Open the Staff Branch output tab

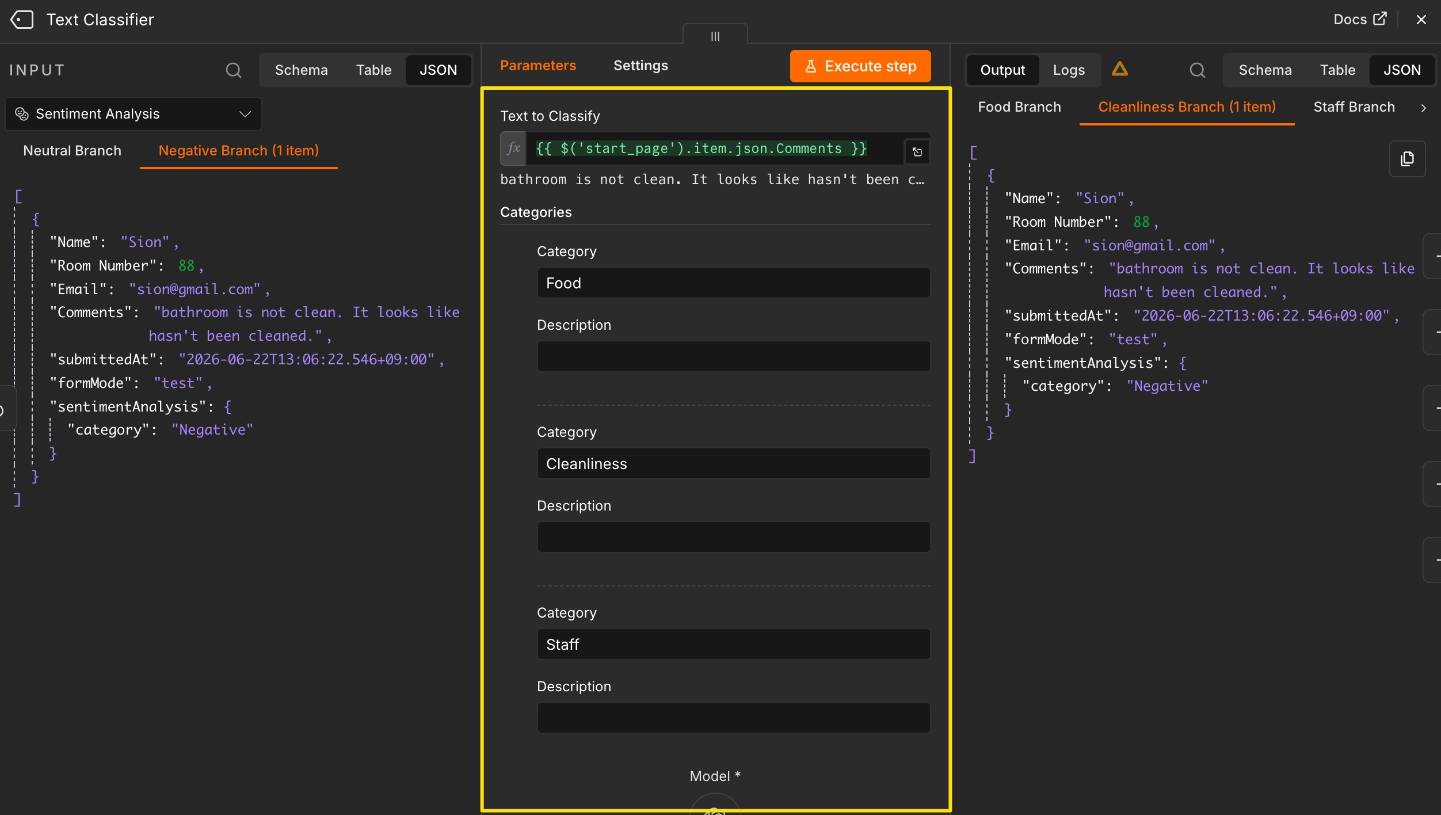click(x=1354, y=107)
